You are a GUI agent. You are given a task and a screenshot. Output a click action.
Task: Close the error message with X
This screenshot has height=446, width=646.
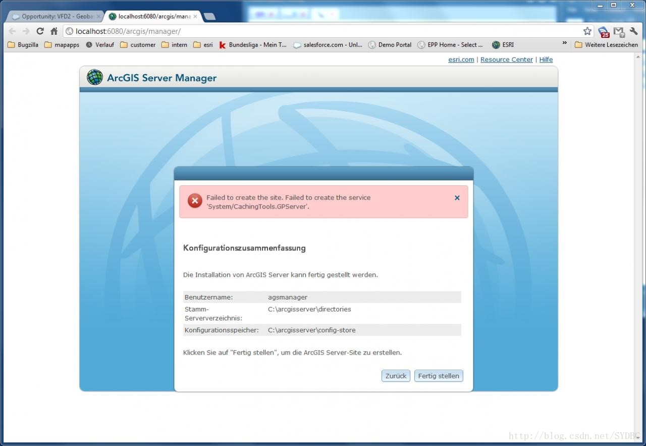pos(457,197)
